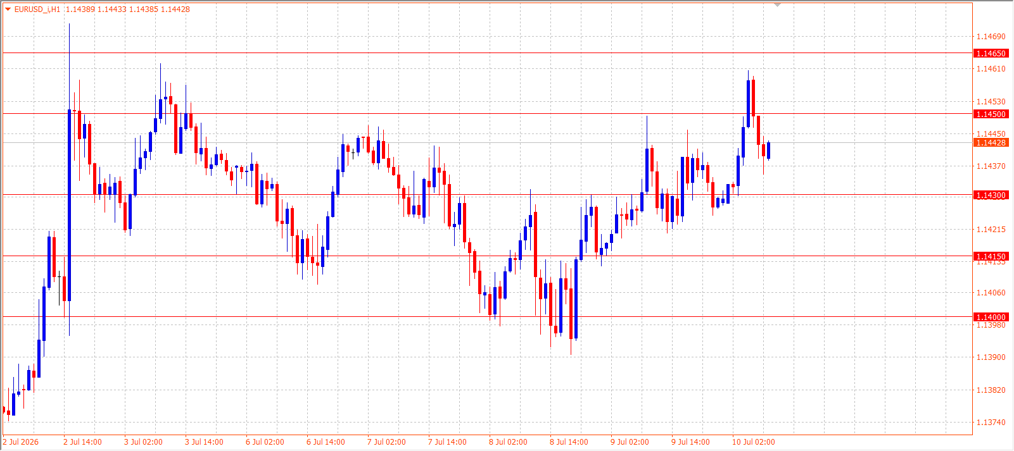The image size is (1014, 451).
Task: Click the OHLC value 1.14433 in chart header
Action: tap(111, 9)
